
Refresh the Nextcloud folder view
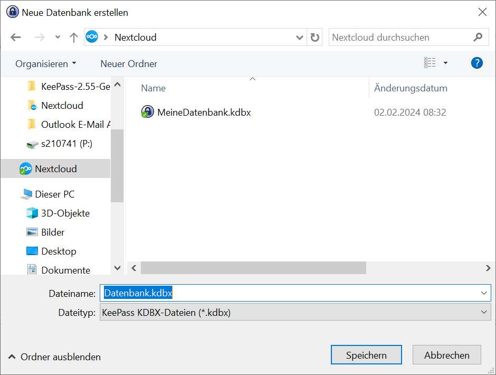(x=314, y=37)
